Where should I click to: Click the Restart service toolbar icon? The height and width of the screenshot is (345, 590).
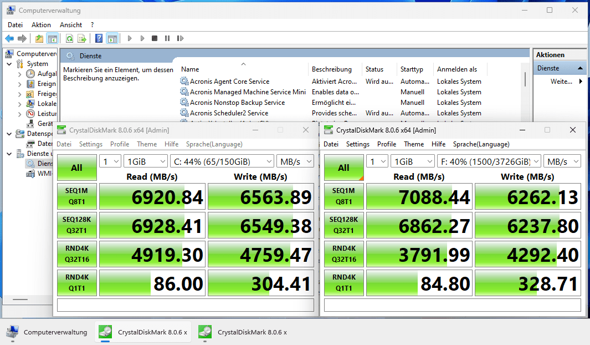(x=180, y=38)
